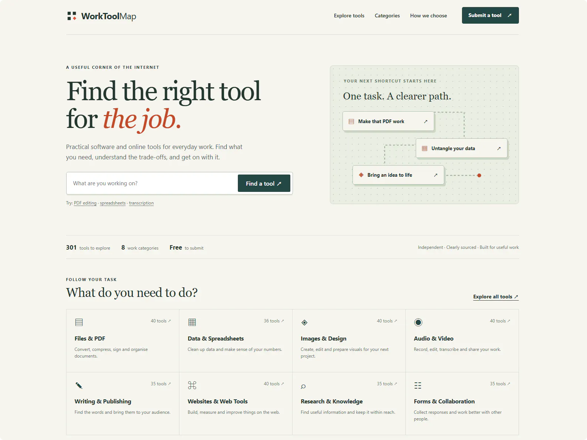Open the Websites & Web Tools category title
The image size is (587, 440).
217,401
